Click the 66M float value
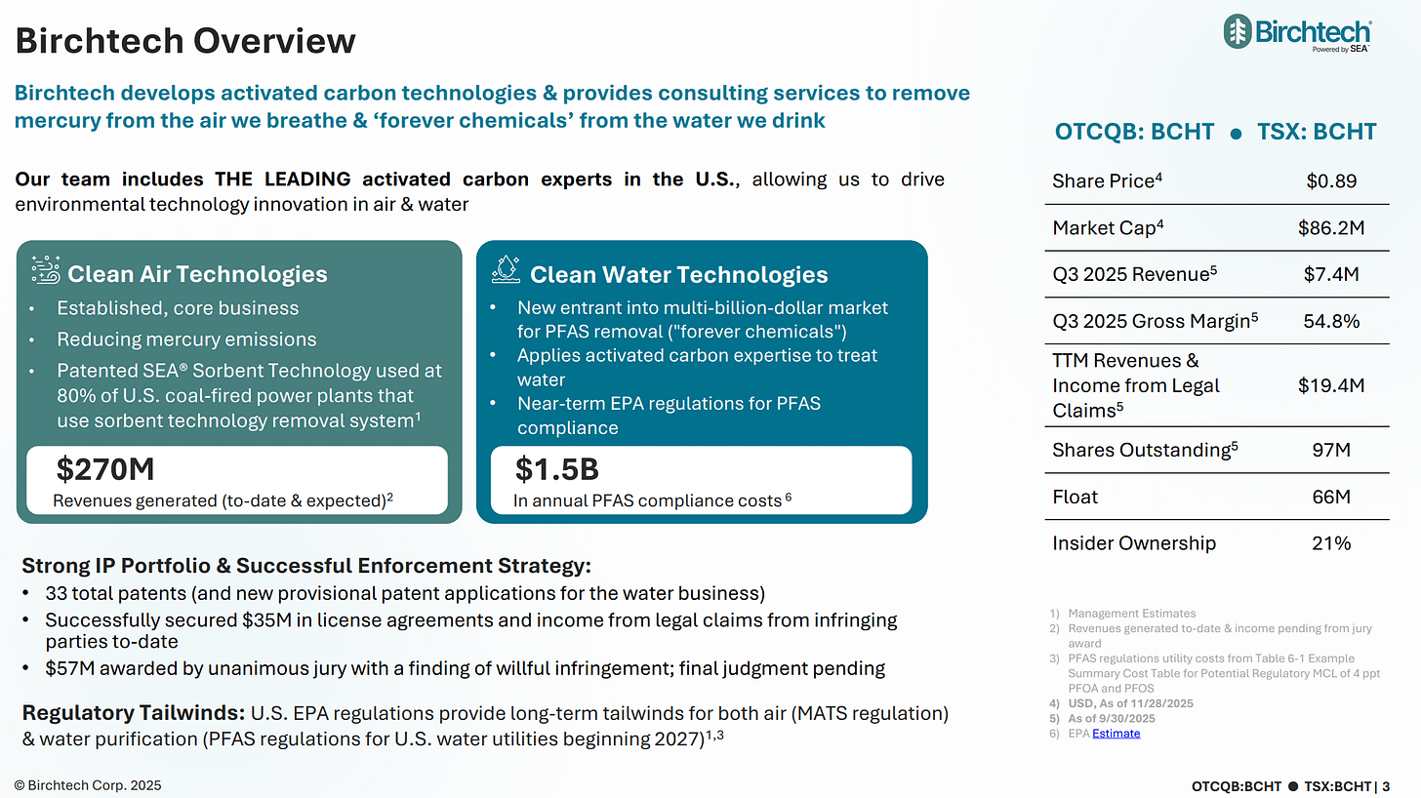Screen dimensions: 1421x798 (x=1331, y=497)
